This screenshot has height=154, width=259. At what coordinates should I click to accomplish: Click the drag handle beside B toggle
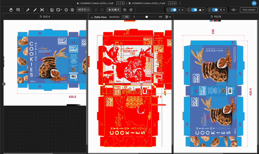coord(209,10)
